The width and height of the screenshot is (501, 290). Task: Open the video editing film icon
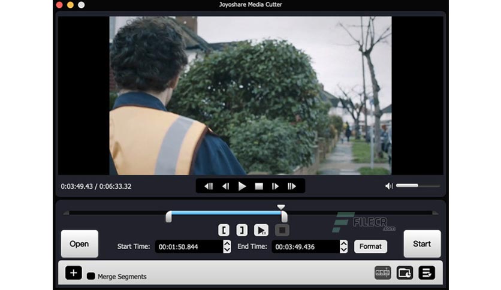pos(383,273)
